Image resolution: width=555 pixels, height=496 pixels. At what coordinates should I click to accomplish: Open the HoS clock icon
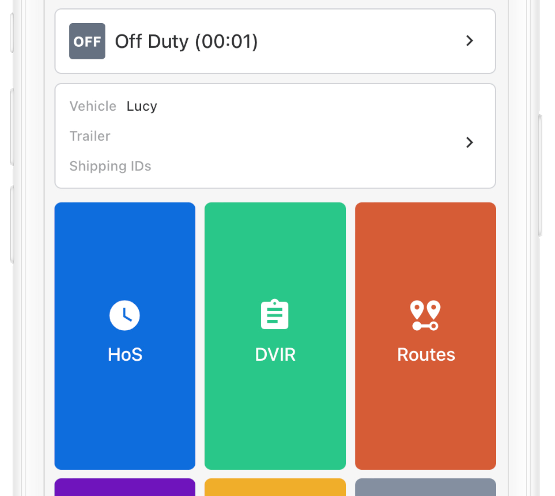[x=125, y=315]
